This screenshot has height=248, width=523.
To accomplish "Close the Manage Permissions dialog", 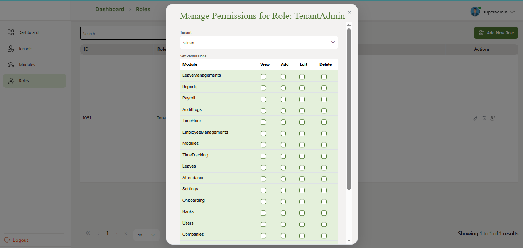I will coord(349,12).
